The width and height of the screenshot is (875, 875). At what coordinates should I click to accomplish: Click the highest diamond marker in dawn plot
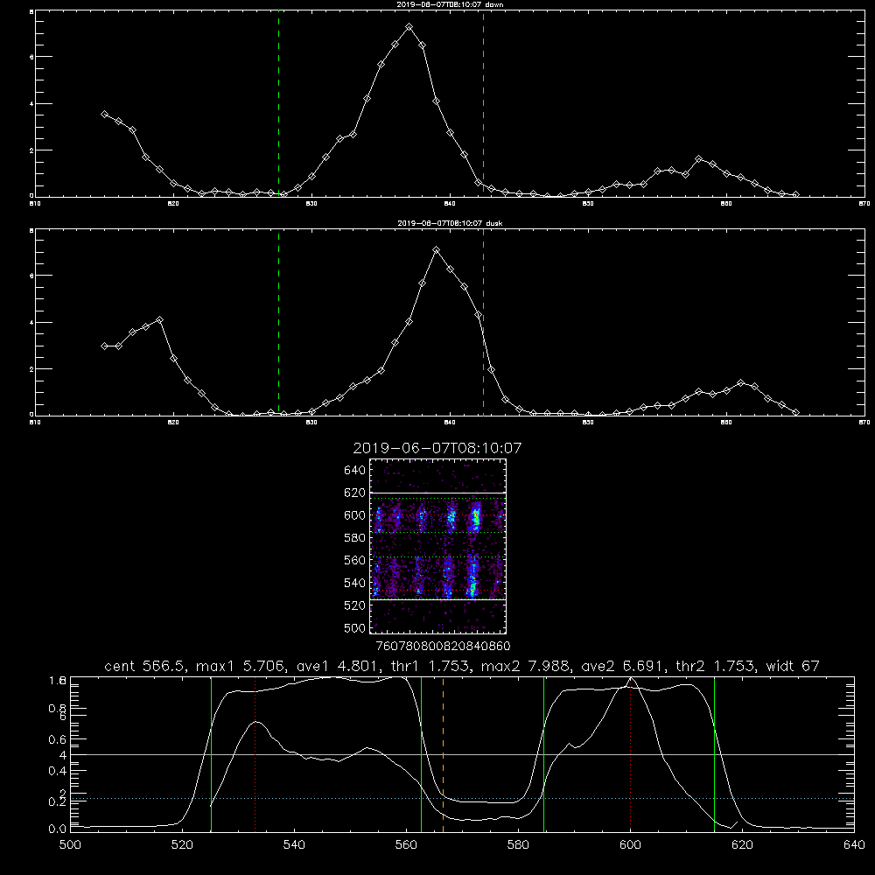click(409, 27)
